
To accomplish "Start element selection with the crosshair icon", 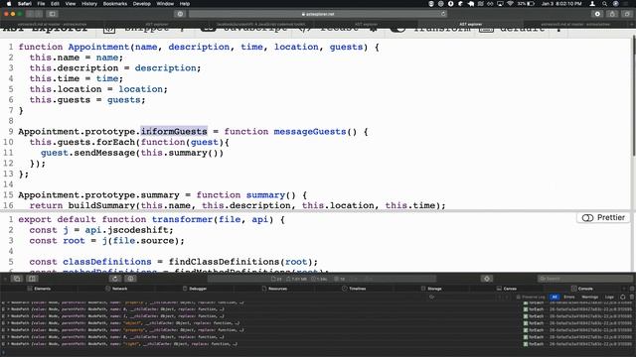I will (x=487, y=279).
